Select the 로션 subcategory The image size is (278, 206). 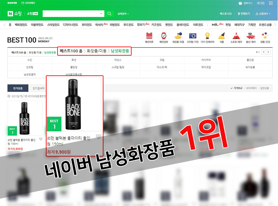click(74, 60)
